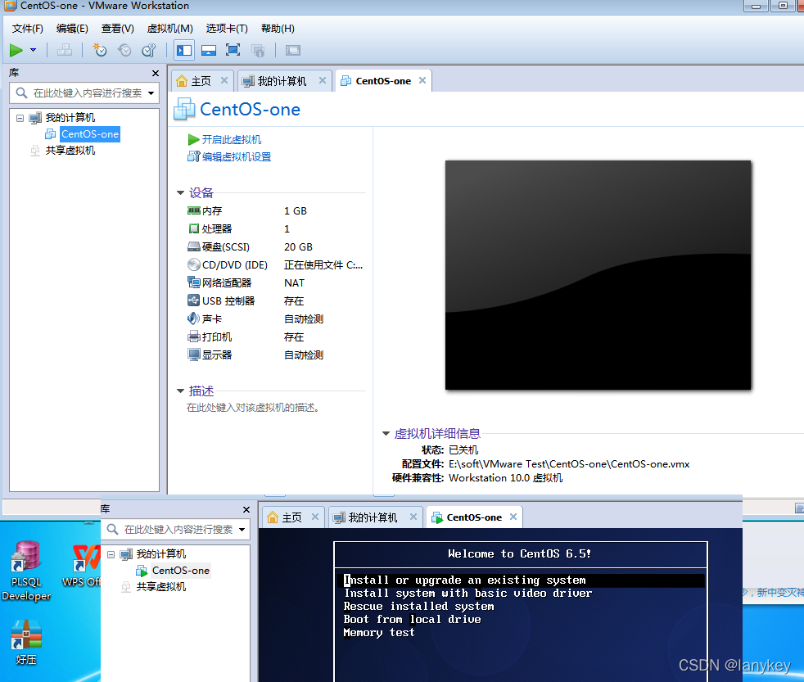Click the 处理器 processor device icon

194,228
